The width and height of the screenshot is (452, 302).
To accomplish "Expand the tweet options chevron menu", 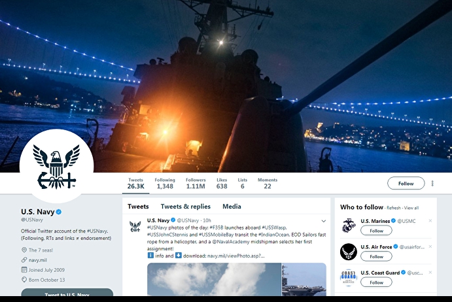I will (323, 221).
